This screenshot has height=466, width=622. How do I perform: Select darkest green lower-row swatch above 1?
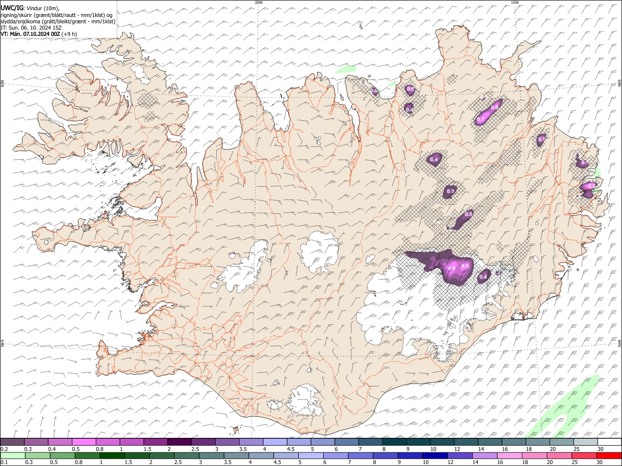tap(112, 456)
